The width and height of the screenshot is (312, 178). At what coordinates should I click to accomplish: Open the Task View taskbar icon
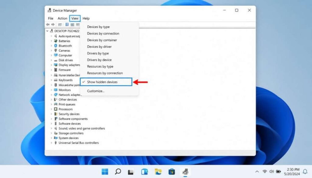(131, 172)
